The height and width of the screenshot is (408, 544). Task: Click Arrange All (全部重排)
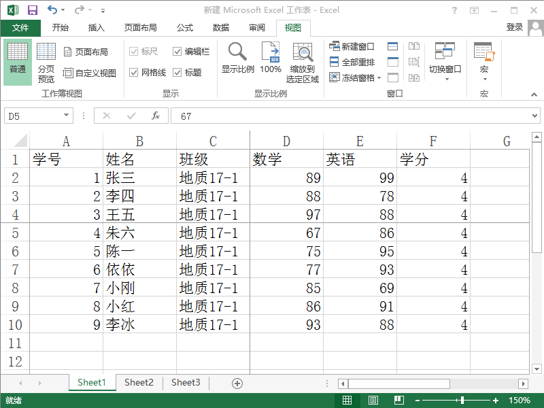[x=352, y=62]
